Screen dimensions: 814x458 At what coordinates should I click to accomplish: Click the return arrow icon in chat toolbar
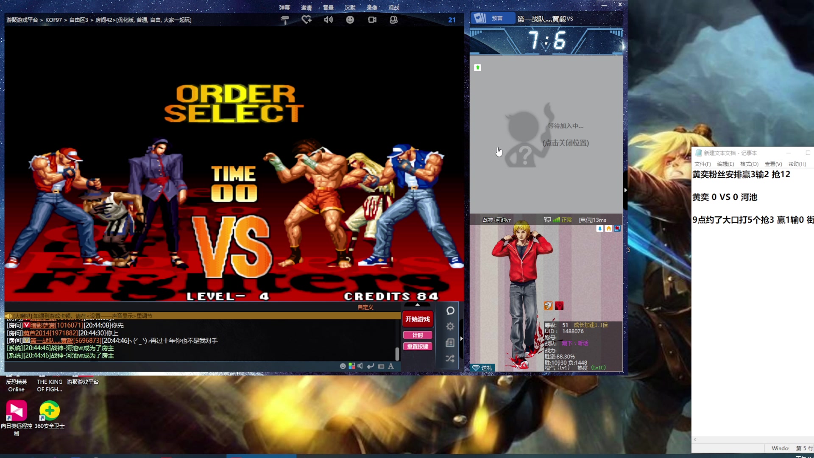pyautogui.click(x=371, y=366)
